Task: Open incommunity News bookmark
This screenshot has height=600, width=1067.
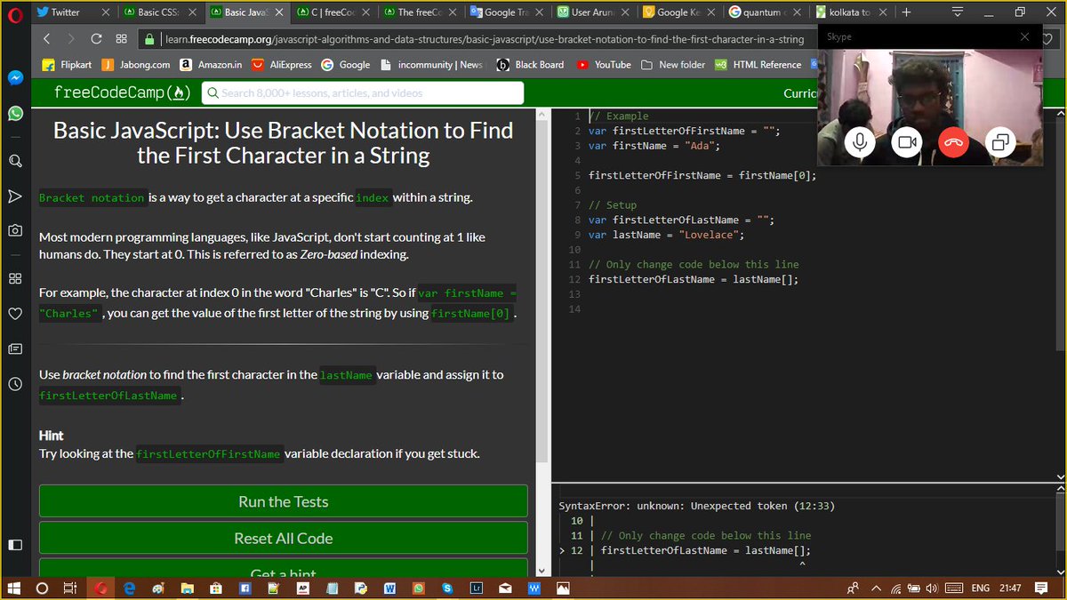Action: point(431,65)
